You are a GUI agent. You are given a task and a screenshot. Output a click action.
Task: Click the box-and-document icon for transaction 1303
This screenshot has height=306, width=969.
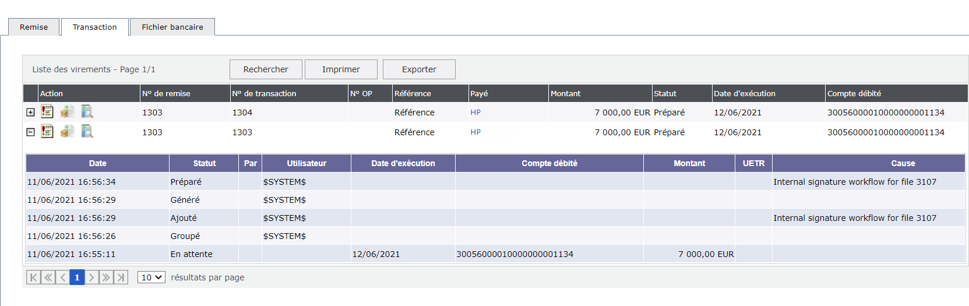pyautogui.click(x=68, y=132)
